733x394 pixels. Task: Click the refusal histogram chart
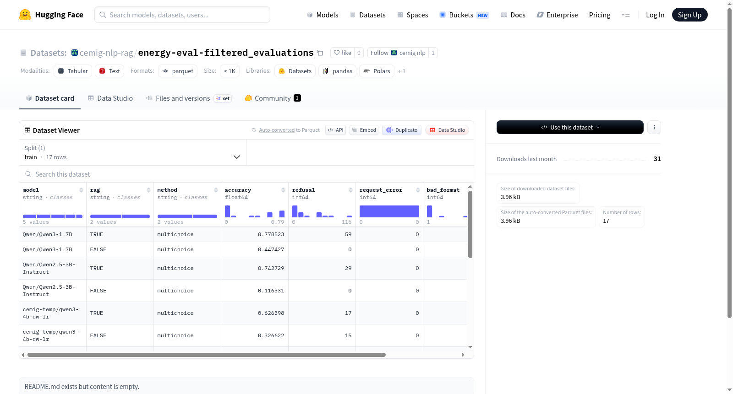322,211
